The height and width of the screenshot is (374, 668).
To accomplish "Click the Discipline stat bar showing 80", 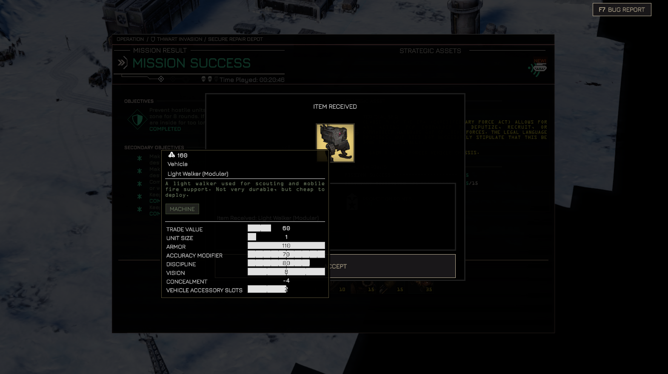I will click(x=279, y=263).
